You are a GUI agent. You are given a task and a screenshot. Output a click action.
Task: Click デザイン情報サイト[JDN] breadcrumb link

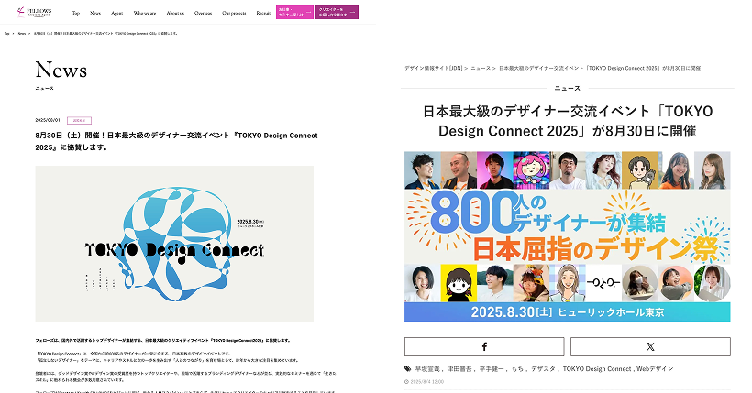coord(434,68)
